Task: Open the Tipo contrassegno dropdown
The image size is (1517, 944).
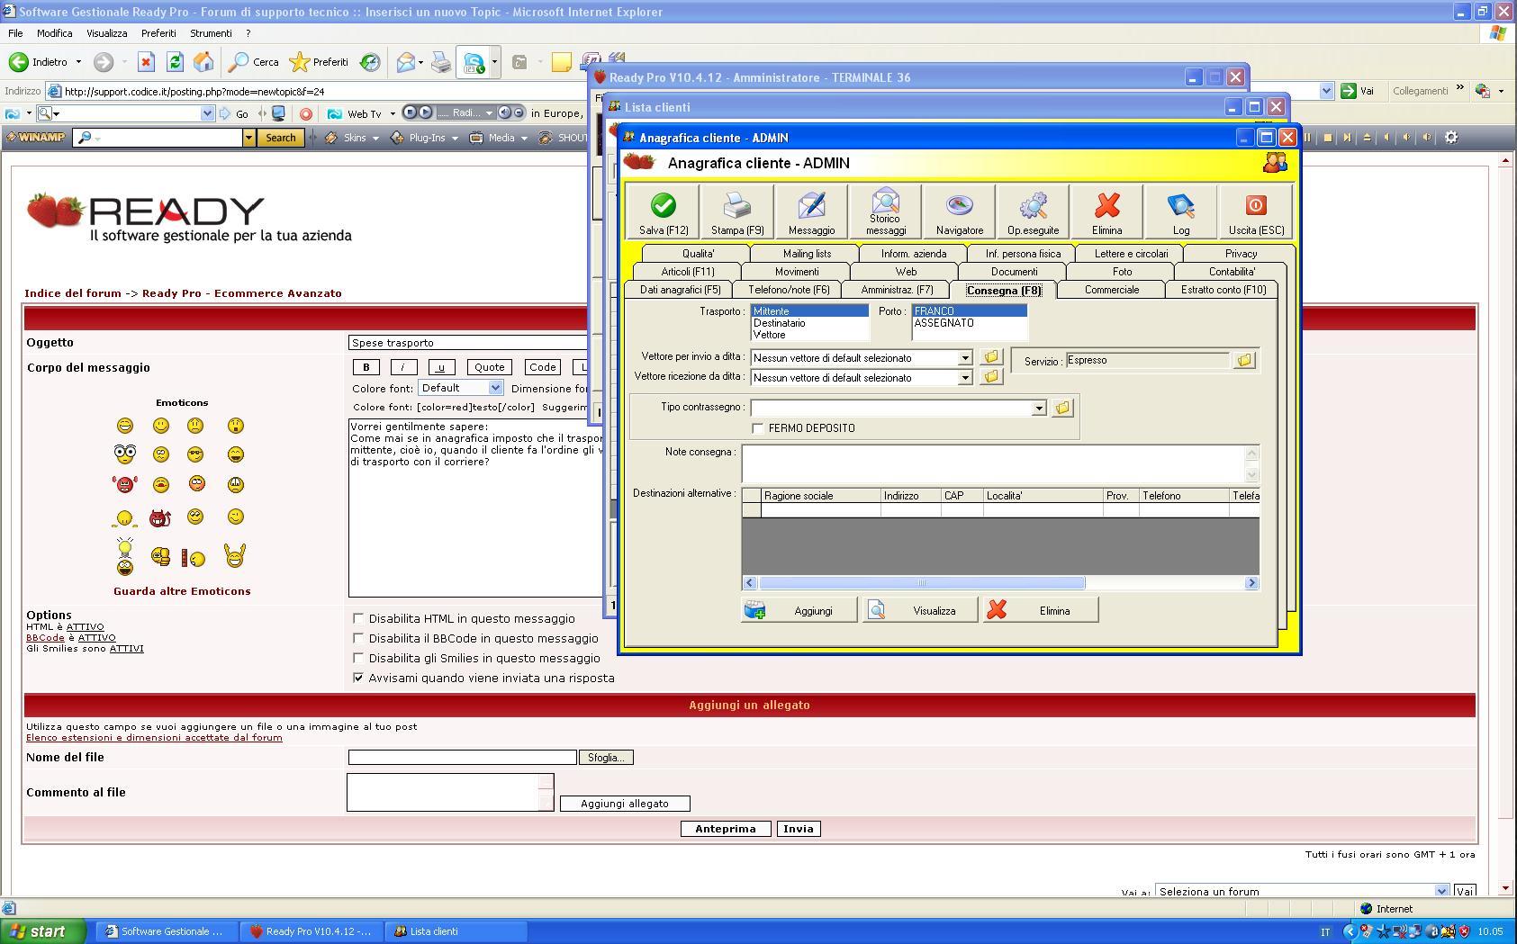Action: click(x=1038, y=409)
